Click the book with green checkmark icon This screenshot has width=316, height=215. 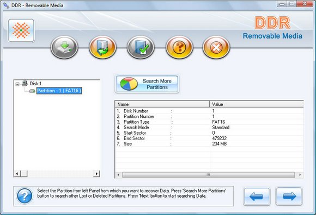pyautogui.click(x=141, y=47)
